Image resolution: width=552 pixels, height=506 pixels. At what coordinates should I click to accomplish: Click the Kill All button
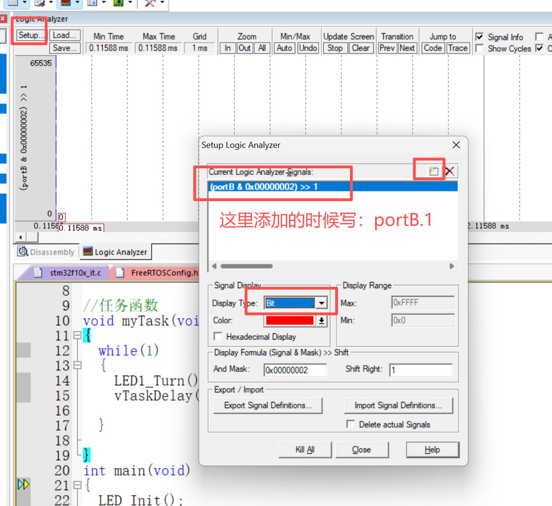click(x=305, y=449)
